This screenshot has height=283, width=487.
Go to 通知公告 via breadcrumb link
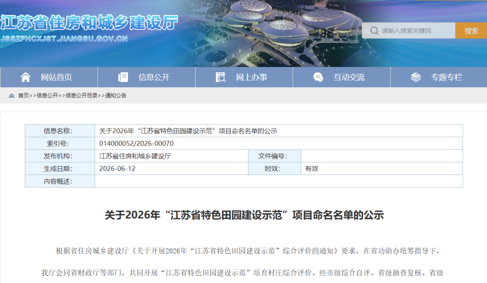(x=116, y=96)
